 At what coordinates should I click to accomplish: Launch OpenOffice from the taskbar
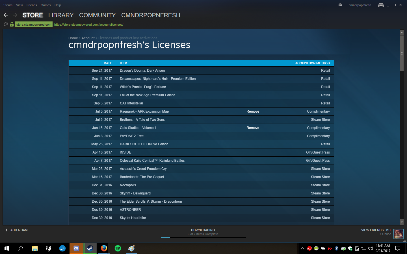pos(62,248)
